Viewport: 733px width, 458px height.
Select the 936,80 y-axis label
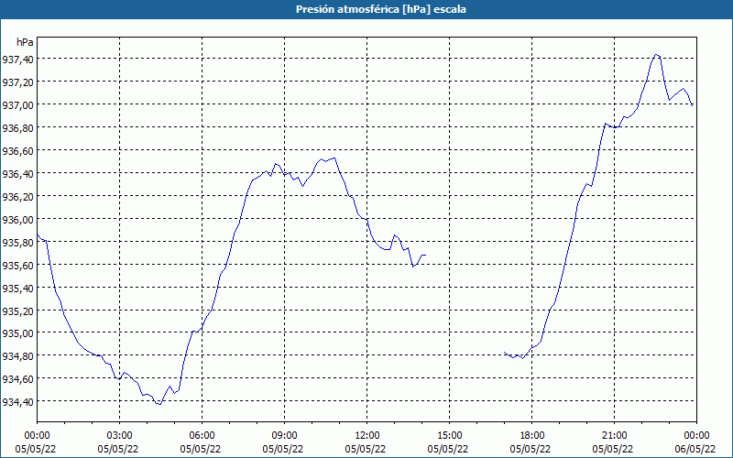point(17,127)
